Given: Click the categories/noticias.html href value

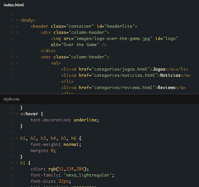Looking at the screenshot, I should (124, 75).
